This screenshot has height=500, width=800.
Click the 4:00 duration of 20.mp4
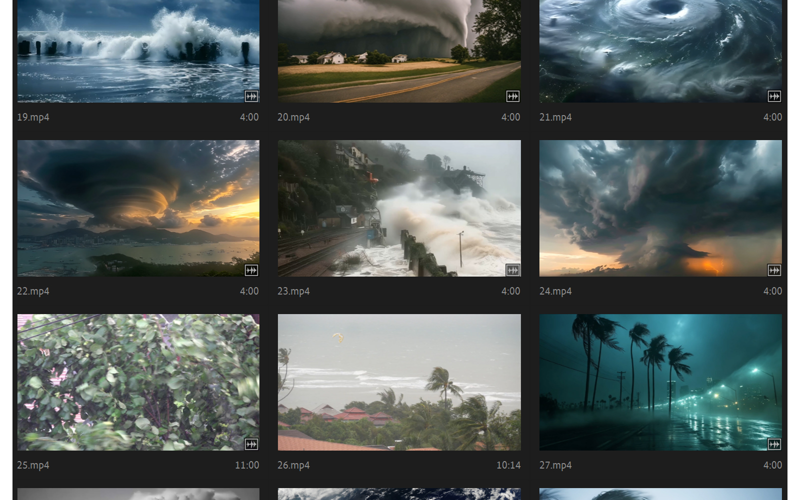pyautogui.click(x=510, y=117)
